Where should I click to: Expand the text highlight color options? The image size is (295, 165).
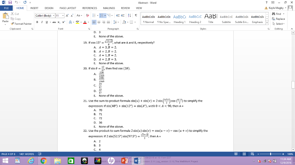click(x=81, y=22)
